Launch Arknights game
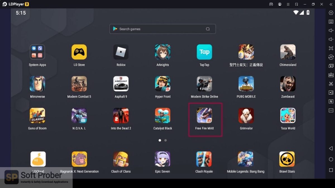This screenshot has height=188, width=335. tap(162, 52)
